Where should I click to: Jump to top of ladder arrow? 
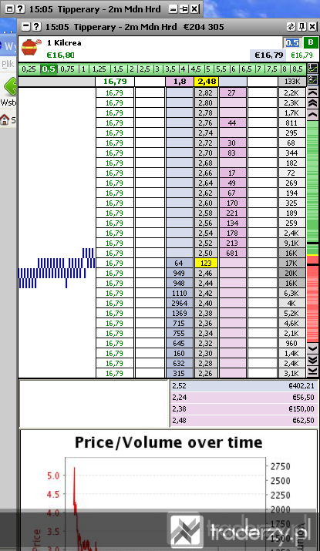(312, 92)
